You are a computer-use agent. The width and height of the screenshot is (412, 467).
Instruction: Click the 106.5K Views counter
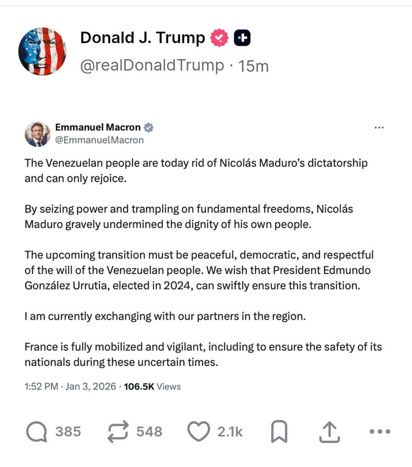[x=152, y=386]
